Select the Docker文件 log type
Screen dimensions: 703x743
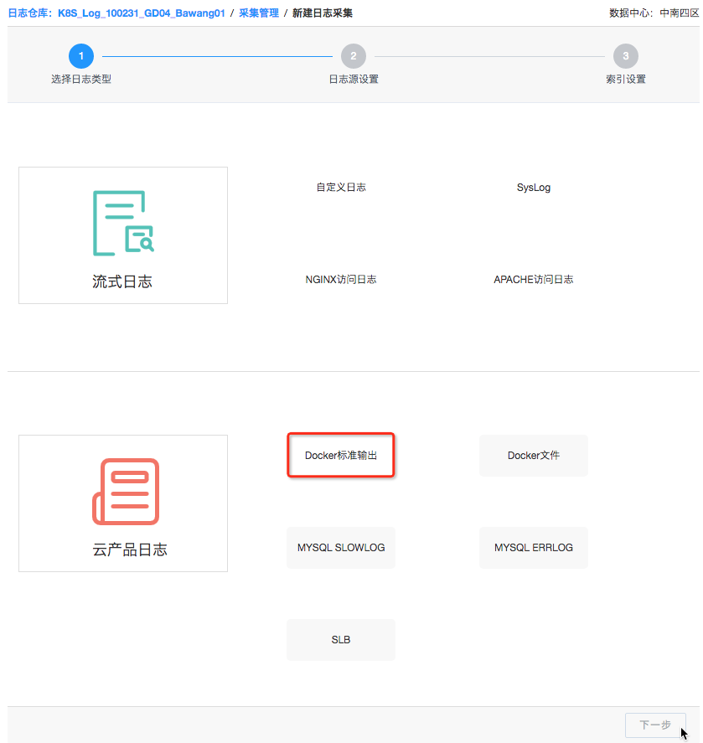point(533,455)
